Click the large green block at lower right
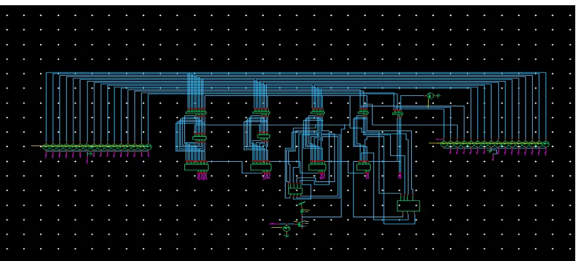This screenshot has height=261, width=587. point(408,206)
